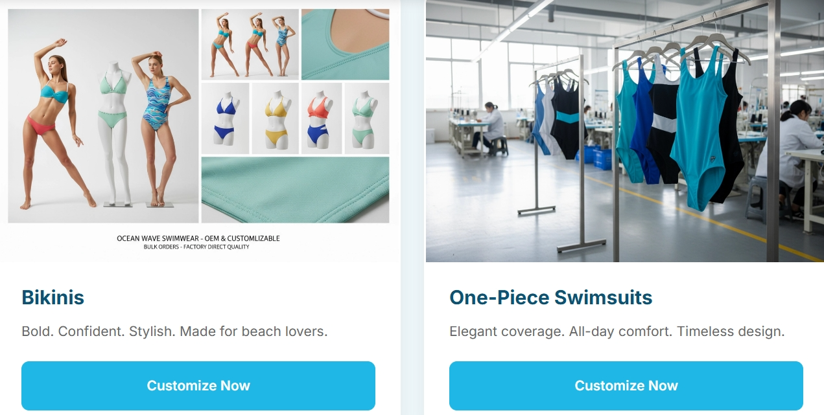Open the One-Piece Swimsuits heading link
Viewport: 824px width, 415px height.
click(x=551, y=297)
